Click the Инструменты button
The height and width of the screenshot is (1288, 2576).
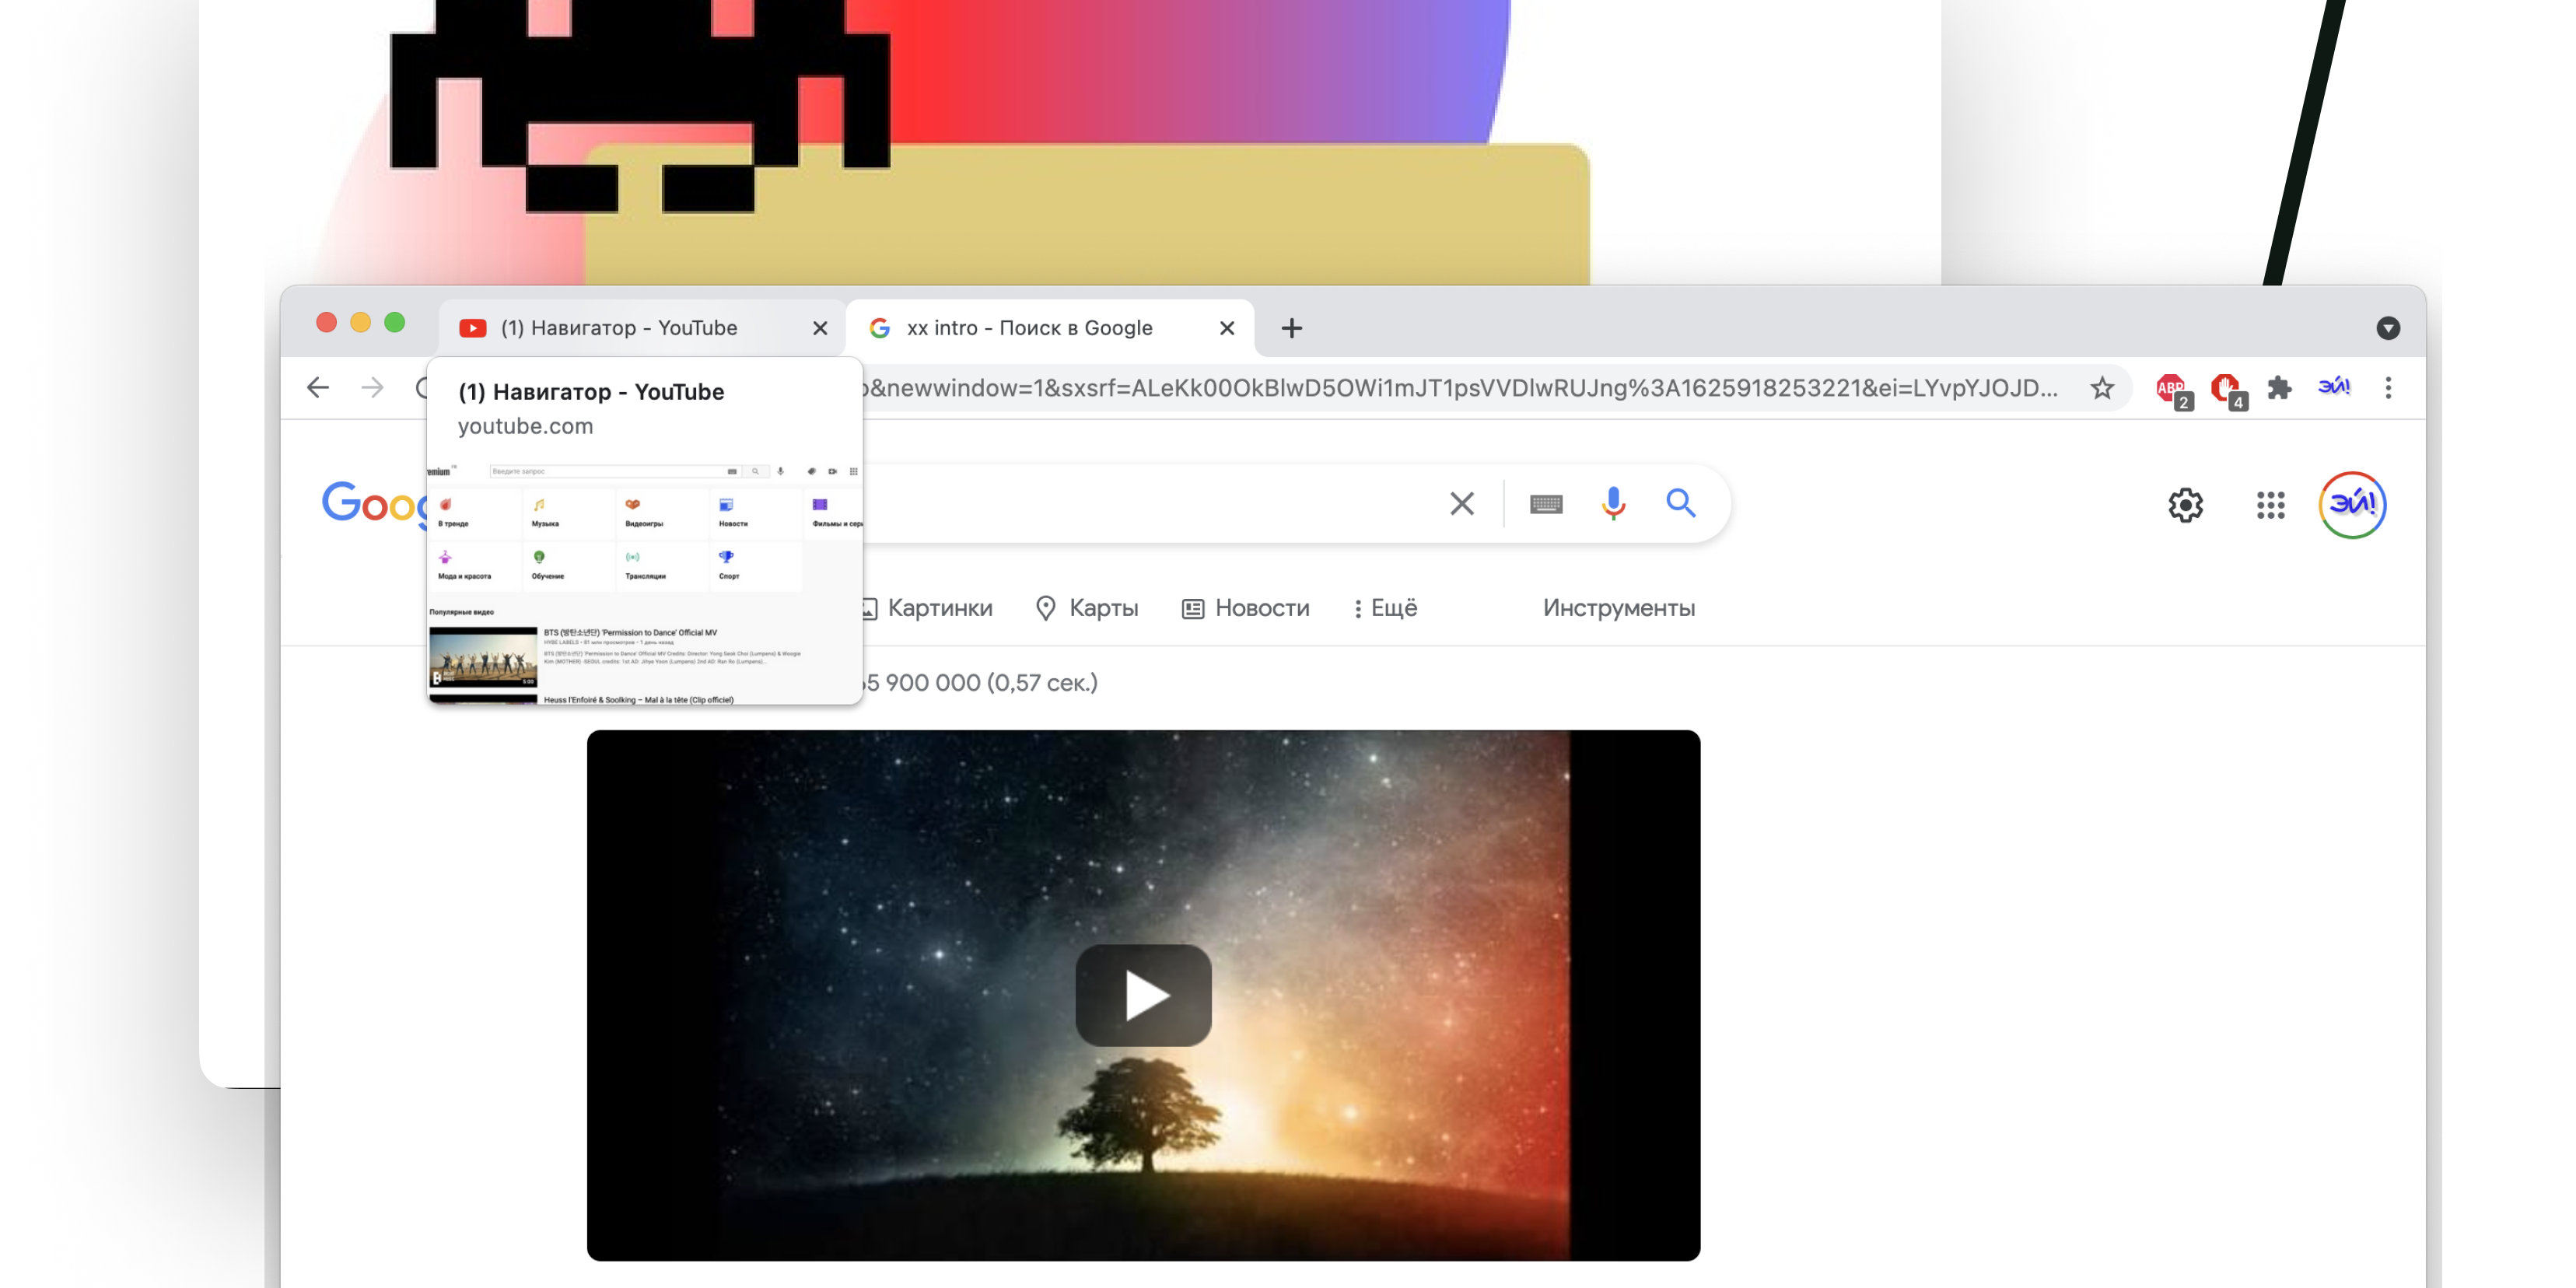coord(1618,608)
